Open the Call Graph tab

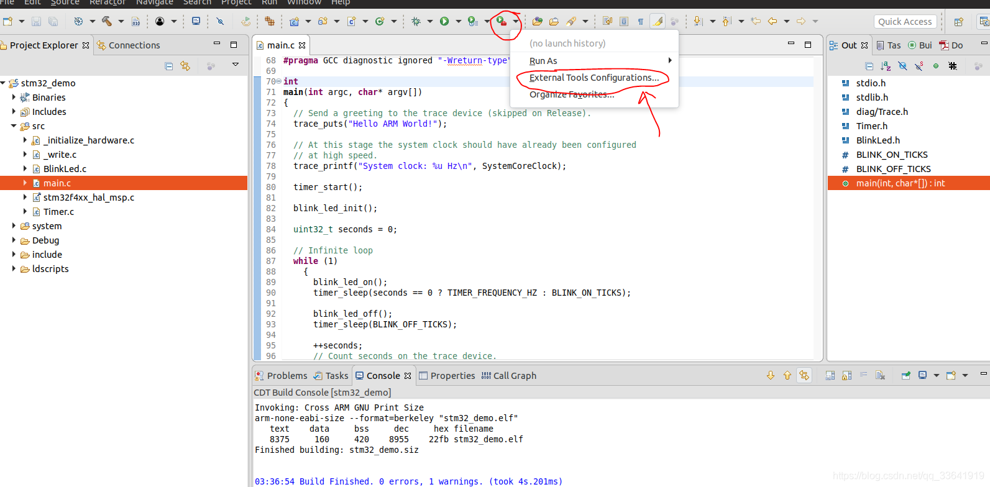point(508,375)
